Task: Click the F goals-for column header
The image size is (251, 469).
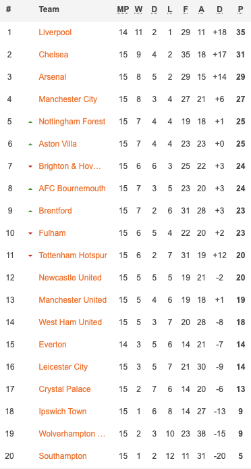Action: pyautogui.click(x=186, y=9)
